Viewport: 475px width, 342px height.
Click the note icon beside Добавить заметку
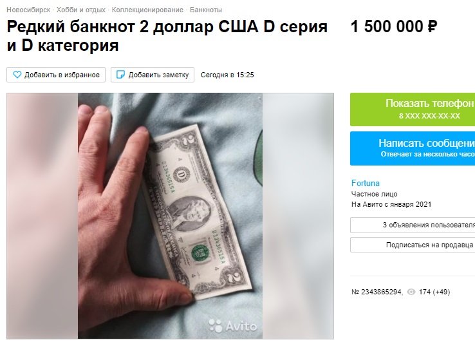point(120,75)
